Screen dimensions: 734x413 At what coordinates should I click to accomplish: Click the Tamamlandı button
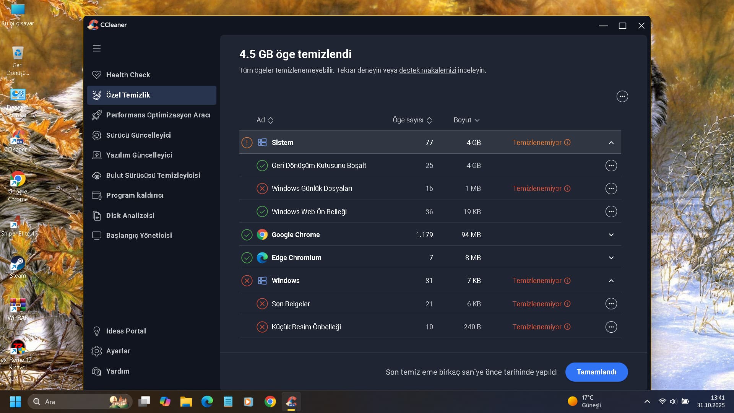click(x=596, y=372)
